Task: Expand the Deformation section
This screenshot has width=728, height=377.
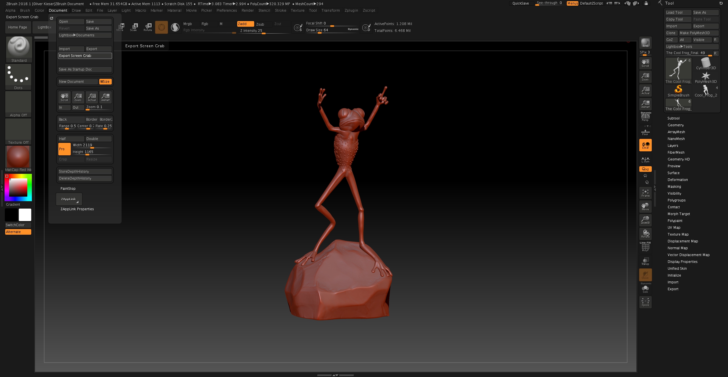Action: 678,180
